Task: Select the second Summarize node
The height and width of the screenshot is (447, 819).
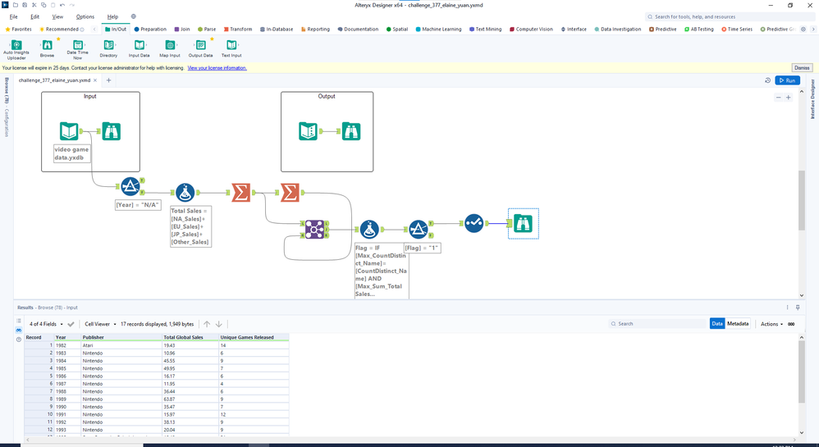Action: click(290, 193)
